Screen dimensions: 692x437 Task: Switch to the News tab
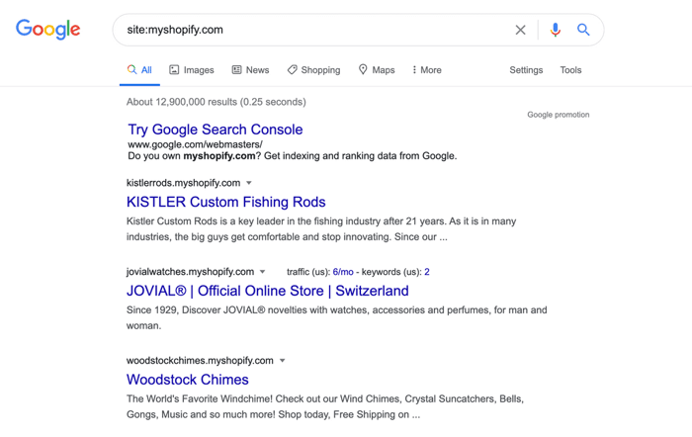[251, 70]
